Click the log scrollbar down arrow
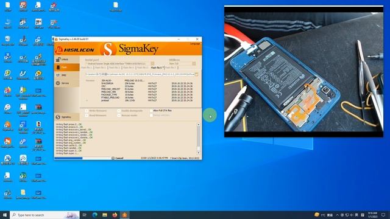 [199, 153]
